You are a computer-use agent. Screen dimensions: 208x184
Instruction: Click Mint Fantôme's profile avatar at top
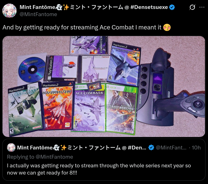pyautogui.click(x=9, y=11)
